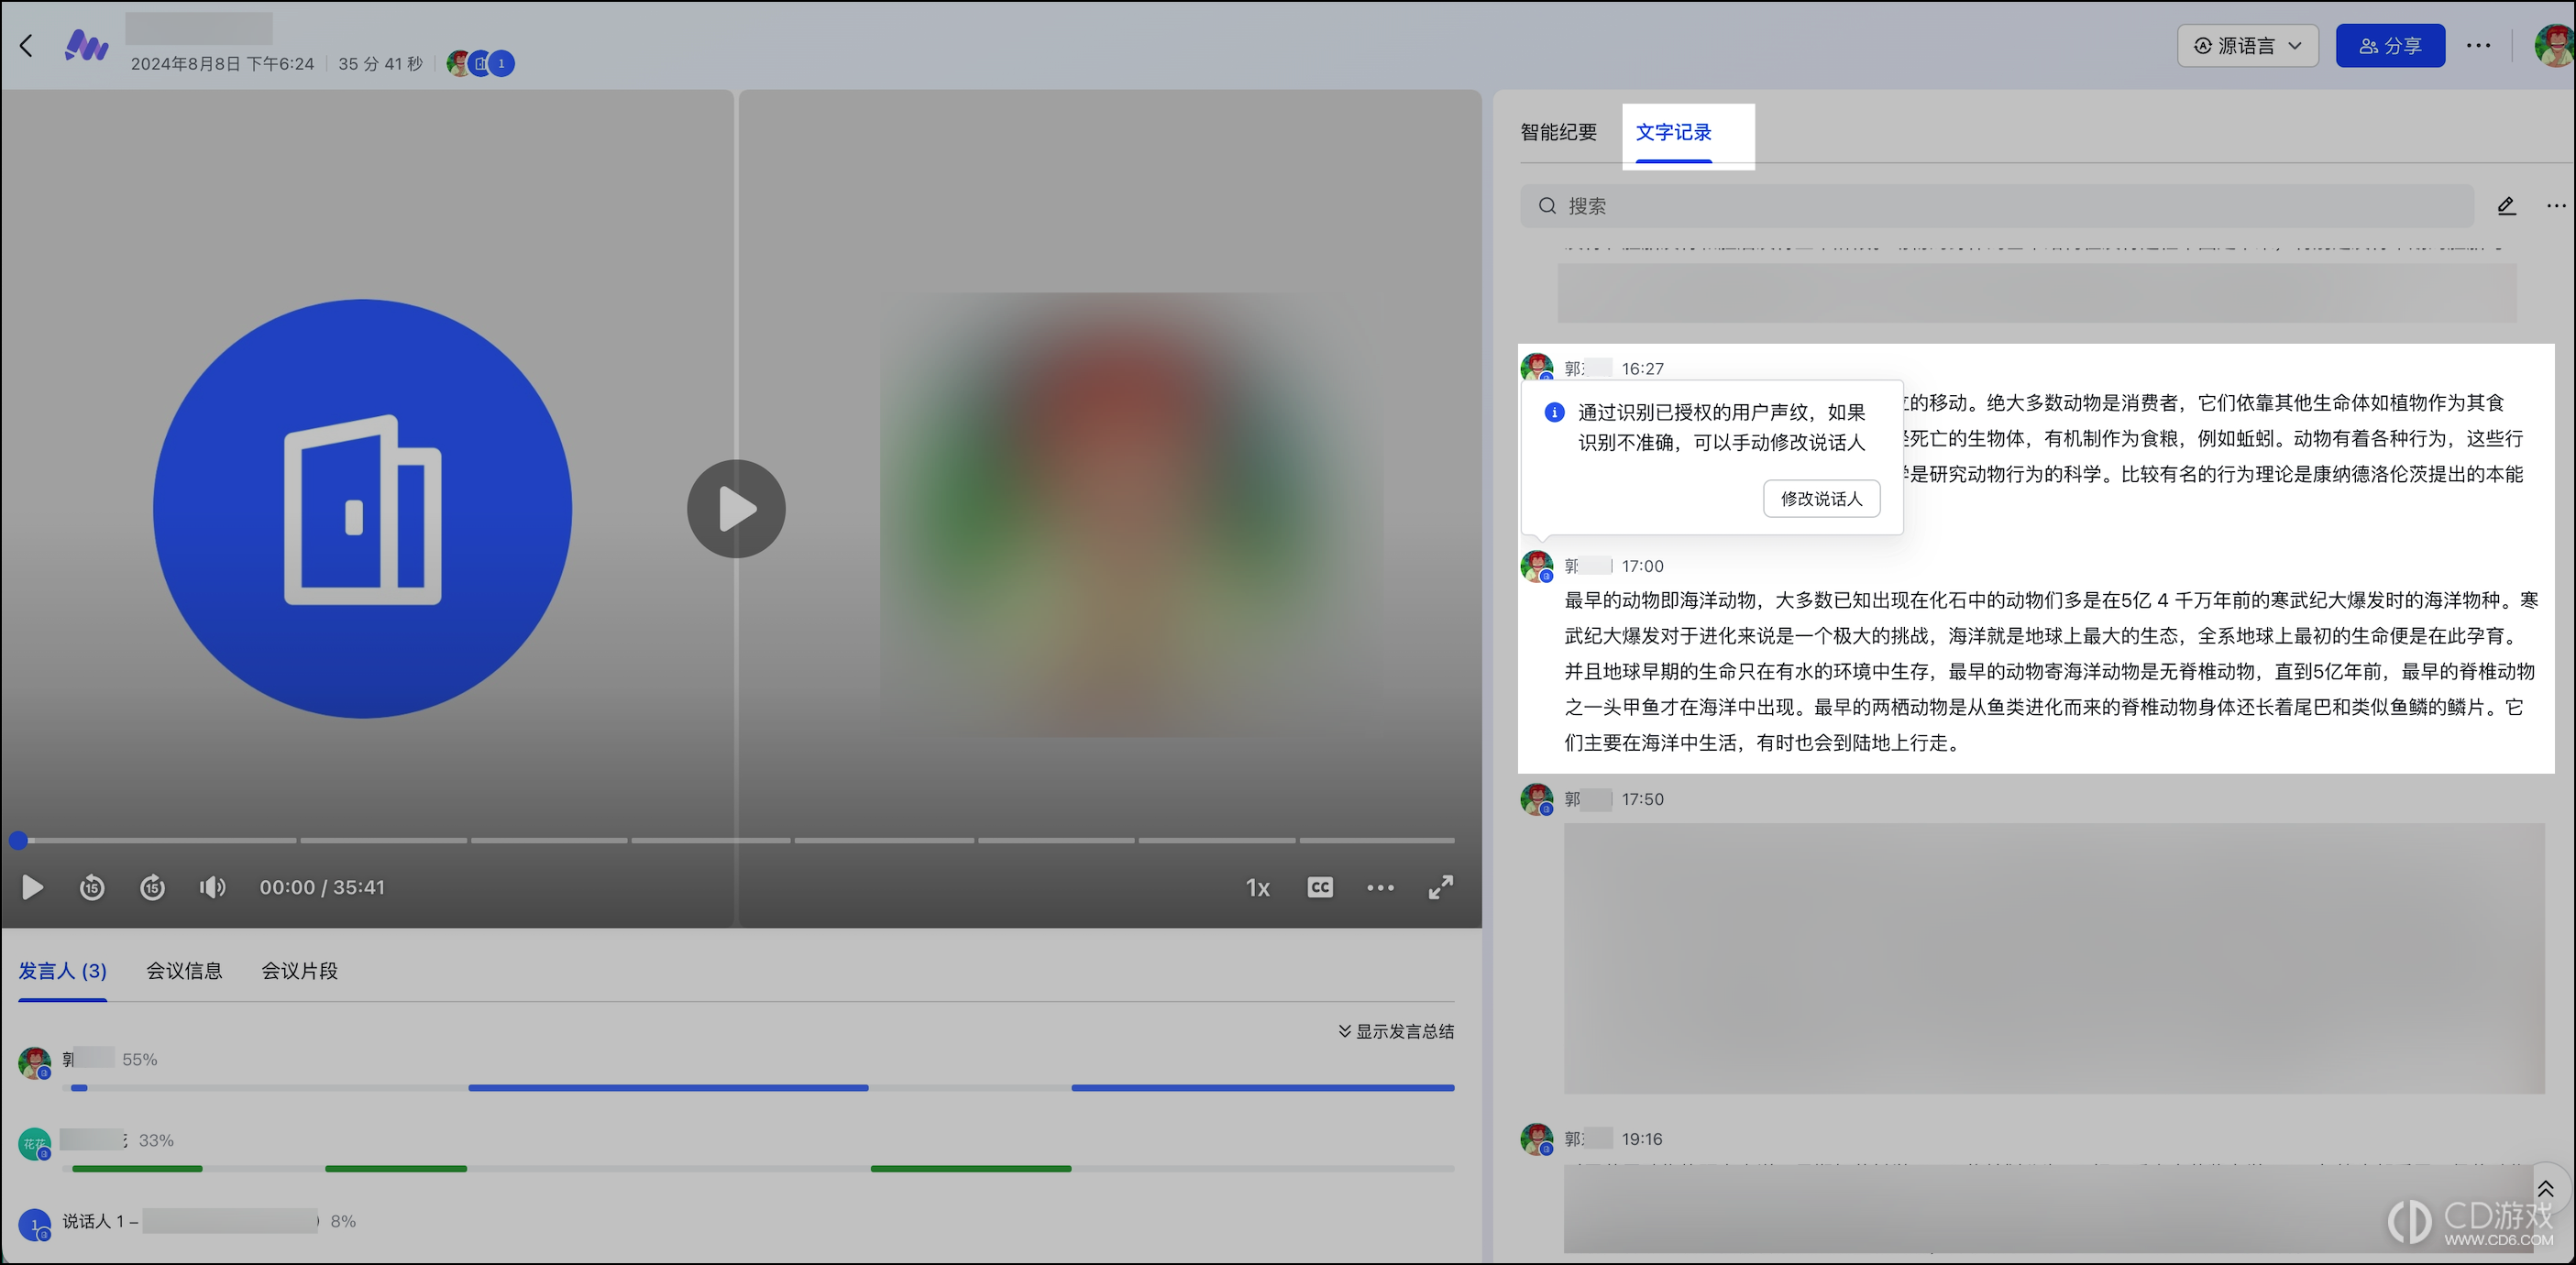The width and height of the screenshot is (2576, 1265).
Task: Click speaker avatar at 17:50 entry
Action: 1537,799
